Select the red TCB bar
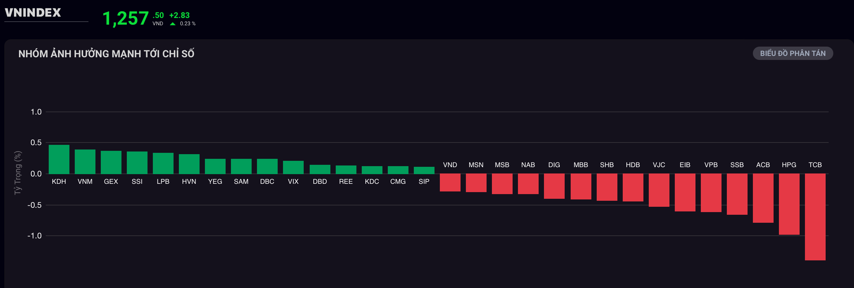This screenshot has width=854, height=288. 815,217
